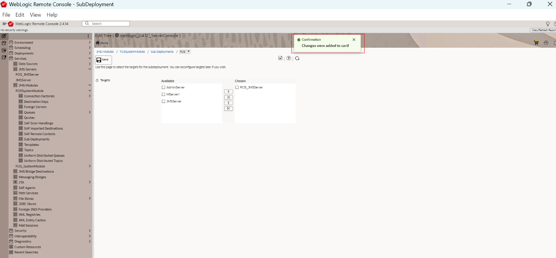Select SAF Error Handlings tree item
This screenshot has width=556, height=258.
[x=39, y=123]
